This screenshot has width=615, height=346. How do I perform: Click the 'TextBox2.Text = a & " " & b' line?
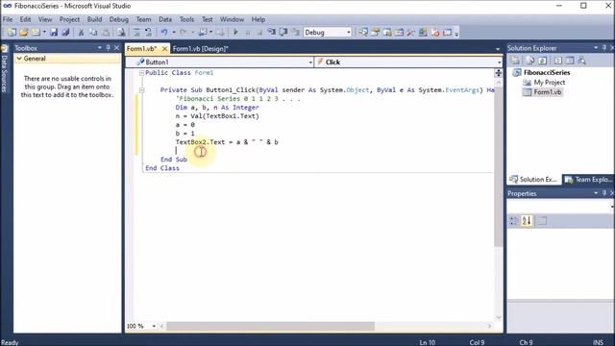point(227,142)
